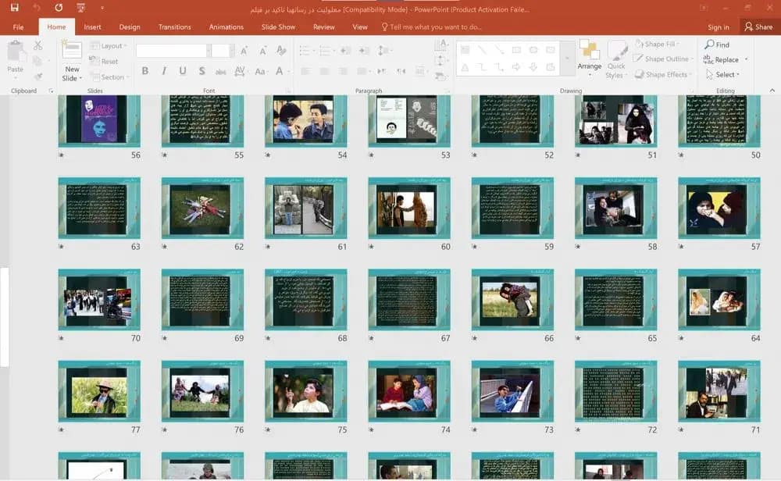Click the Sign in link
The image size is (781, 481).
pyautogui.click(x=719, y=27)
